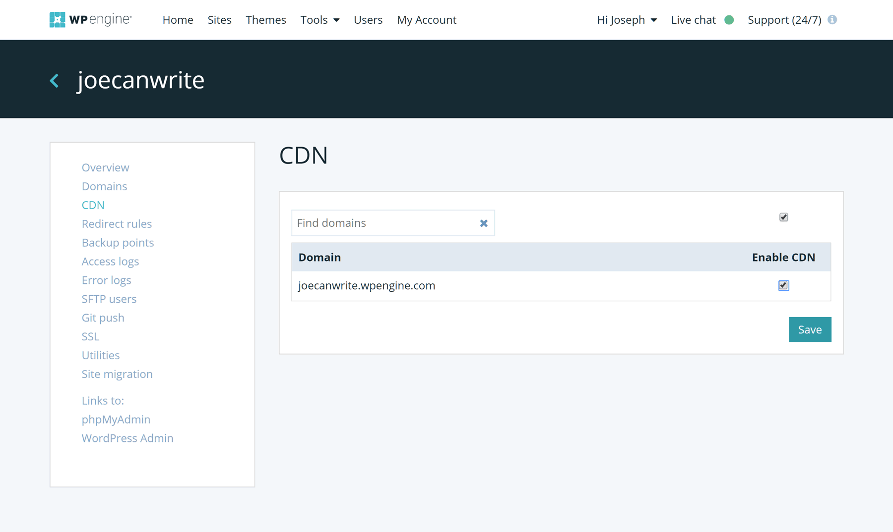Clear the Find domains search with the X
The image size is (893, 532).
[484, 223]
